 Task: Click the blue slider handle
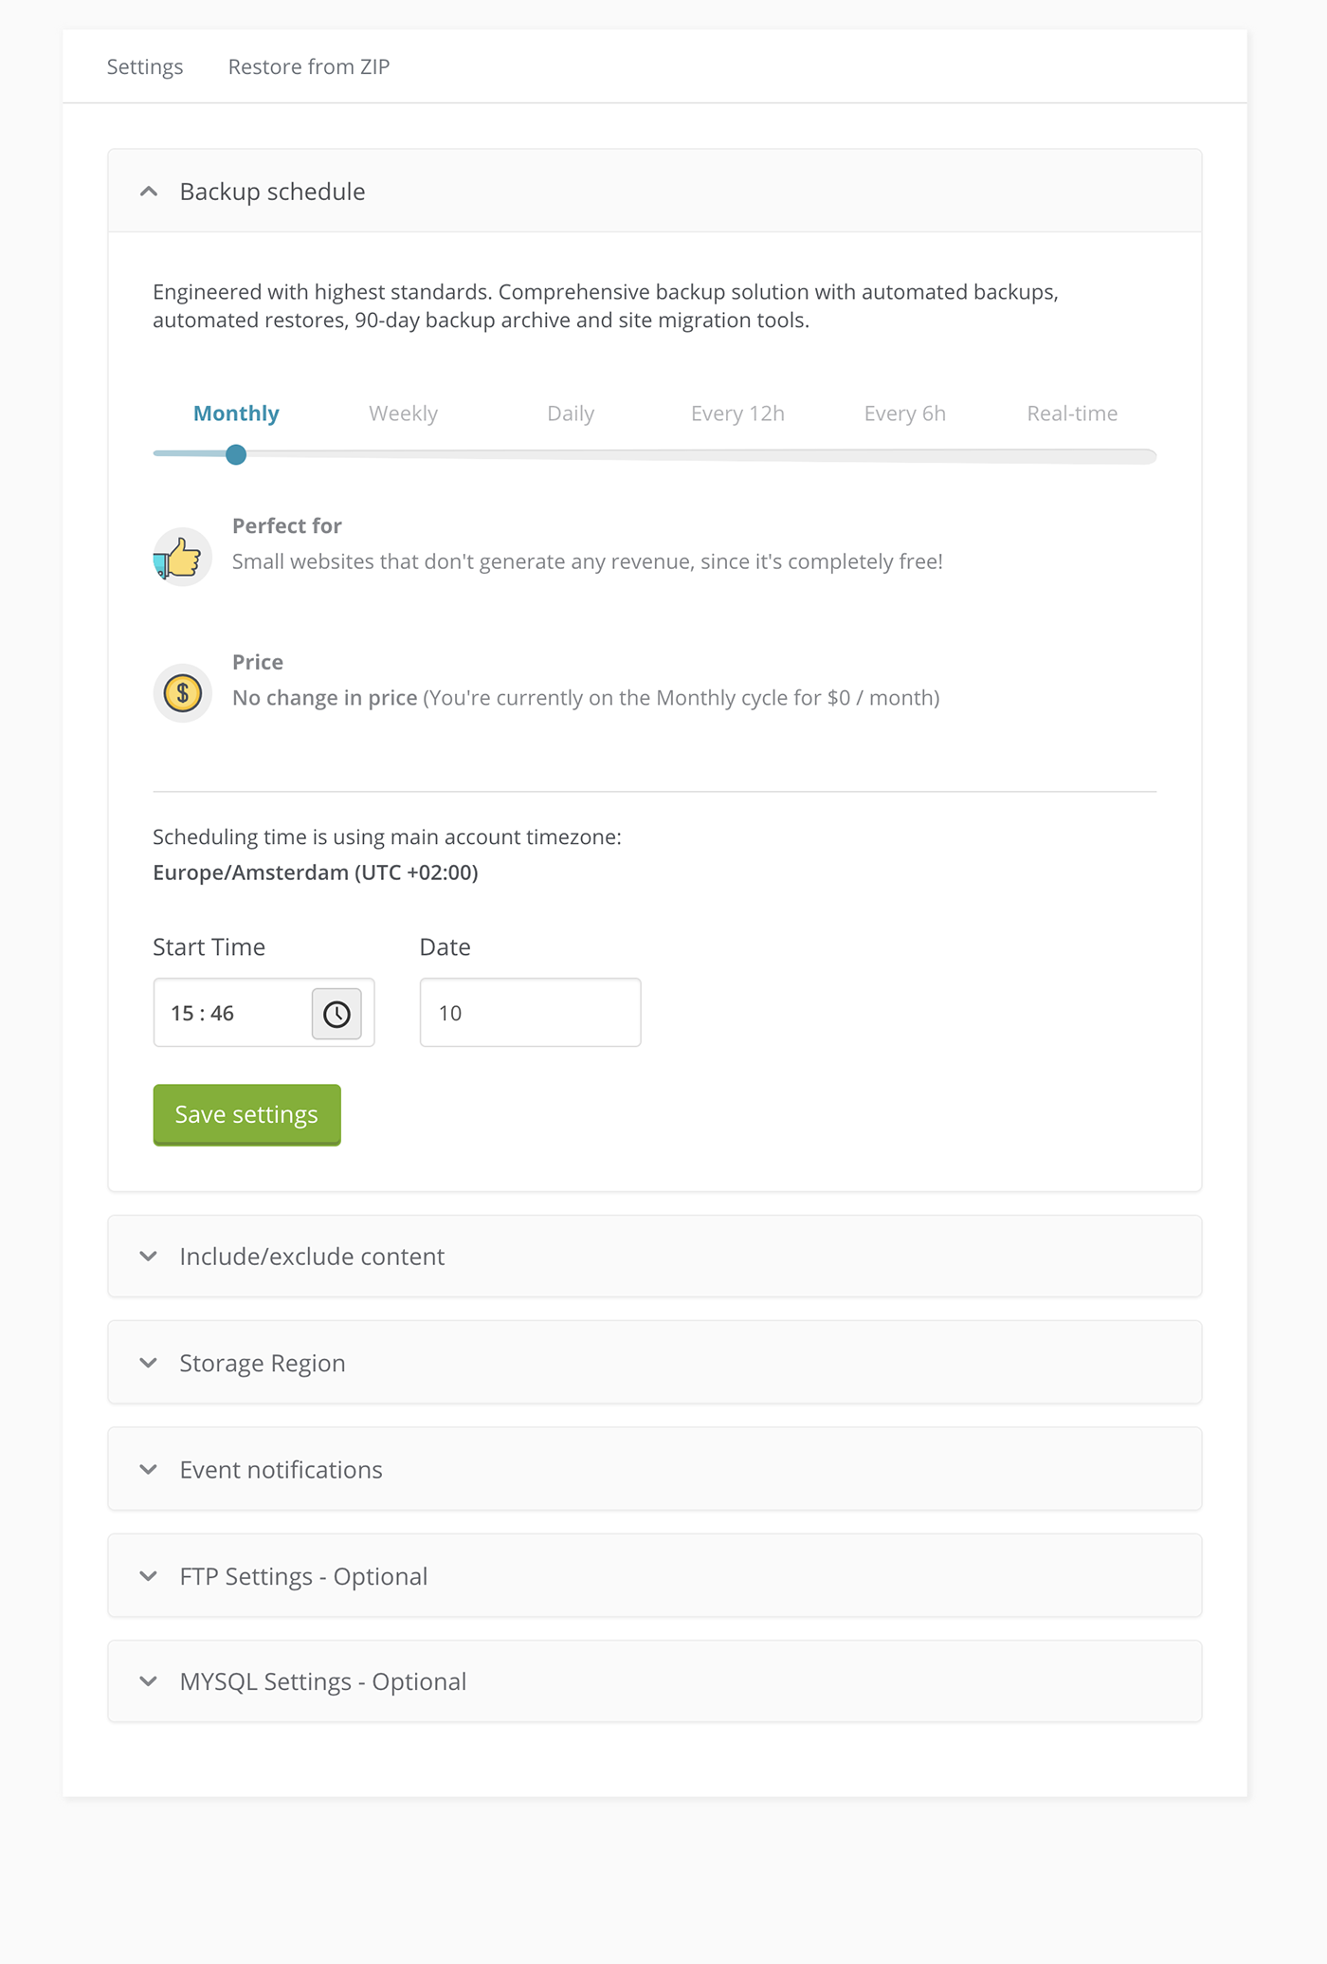coord(236,455)
